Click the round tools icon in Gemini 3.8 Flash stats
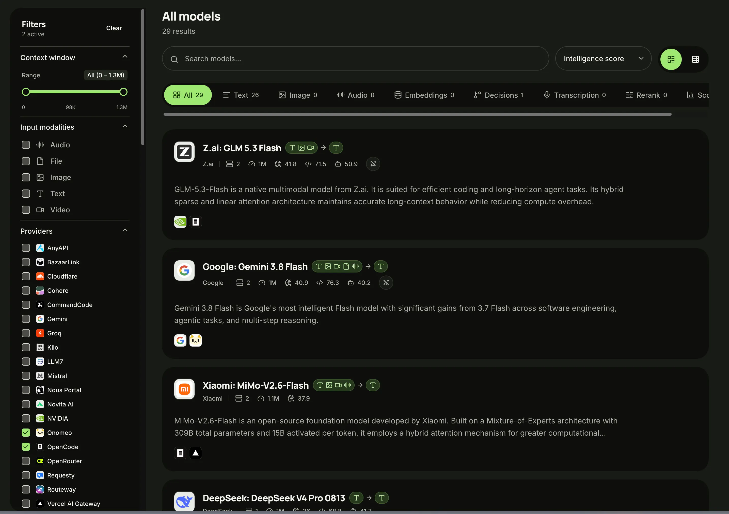The width and height of the screenshot is (729, 514). pos(386,283)
